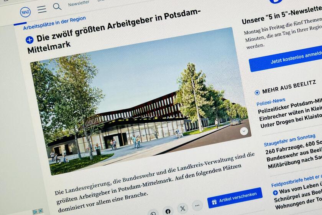Open the Polizei-News article link
This screenshot has width=322, height=215.
(x=271, y=102)
